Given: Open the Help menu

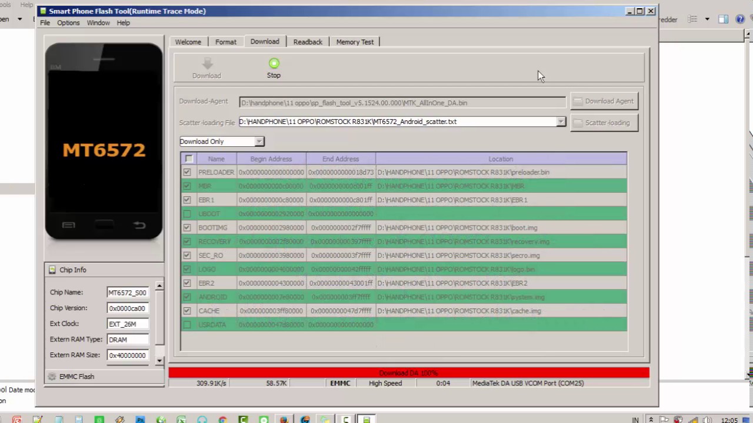Looking at the screenshot, I should (x=123, y=23).
